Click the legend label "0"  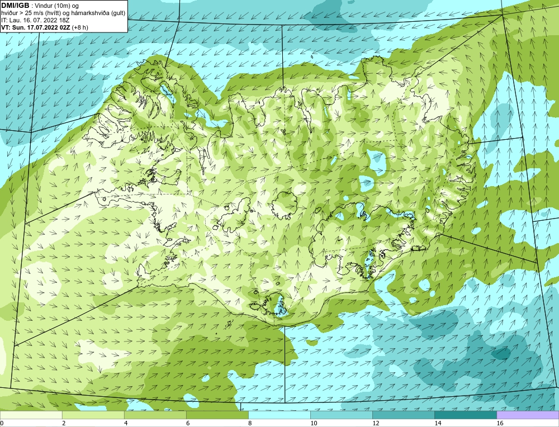tap(2, 423)
